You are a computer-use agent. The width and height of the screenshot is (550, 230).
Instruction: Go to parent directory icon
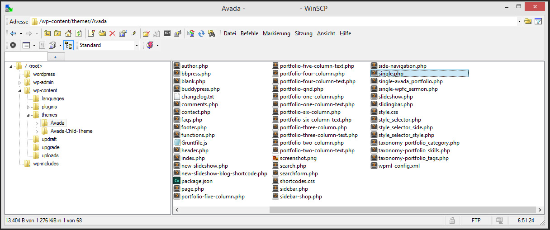47,33
